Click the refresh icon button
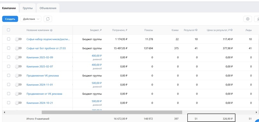The image size is (259, 122). pyautogui.click(x=48, y=19)
